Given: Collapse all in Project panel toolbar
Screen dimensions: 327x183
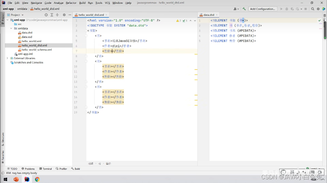Looking at the screenshot, I should (x=57, y=15).
